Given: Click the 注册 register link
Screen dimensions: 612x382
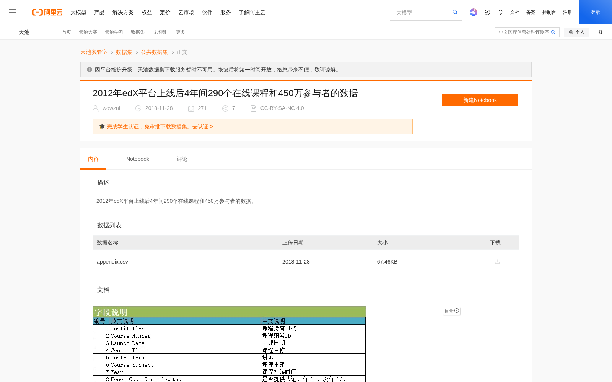Looking at the screenshot, I should tap(568, 12).
